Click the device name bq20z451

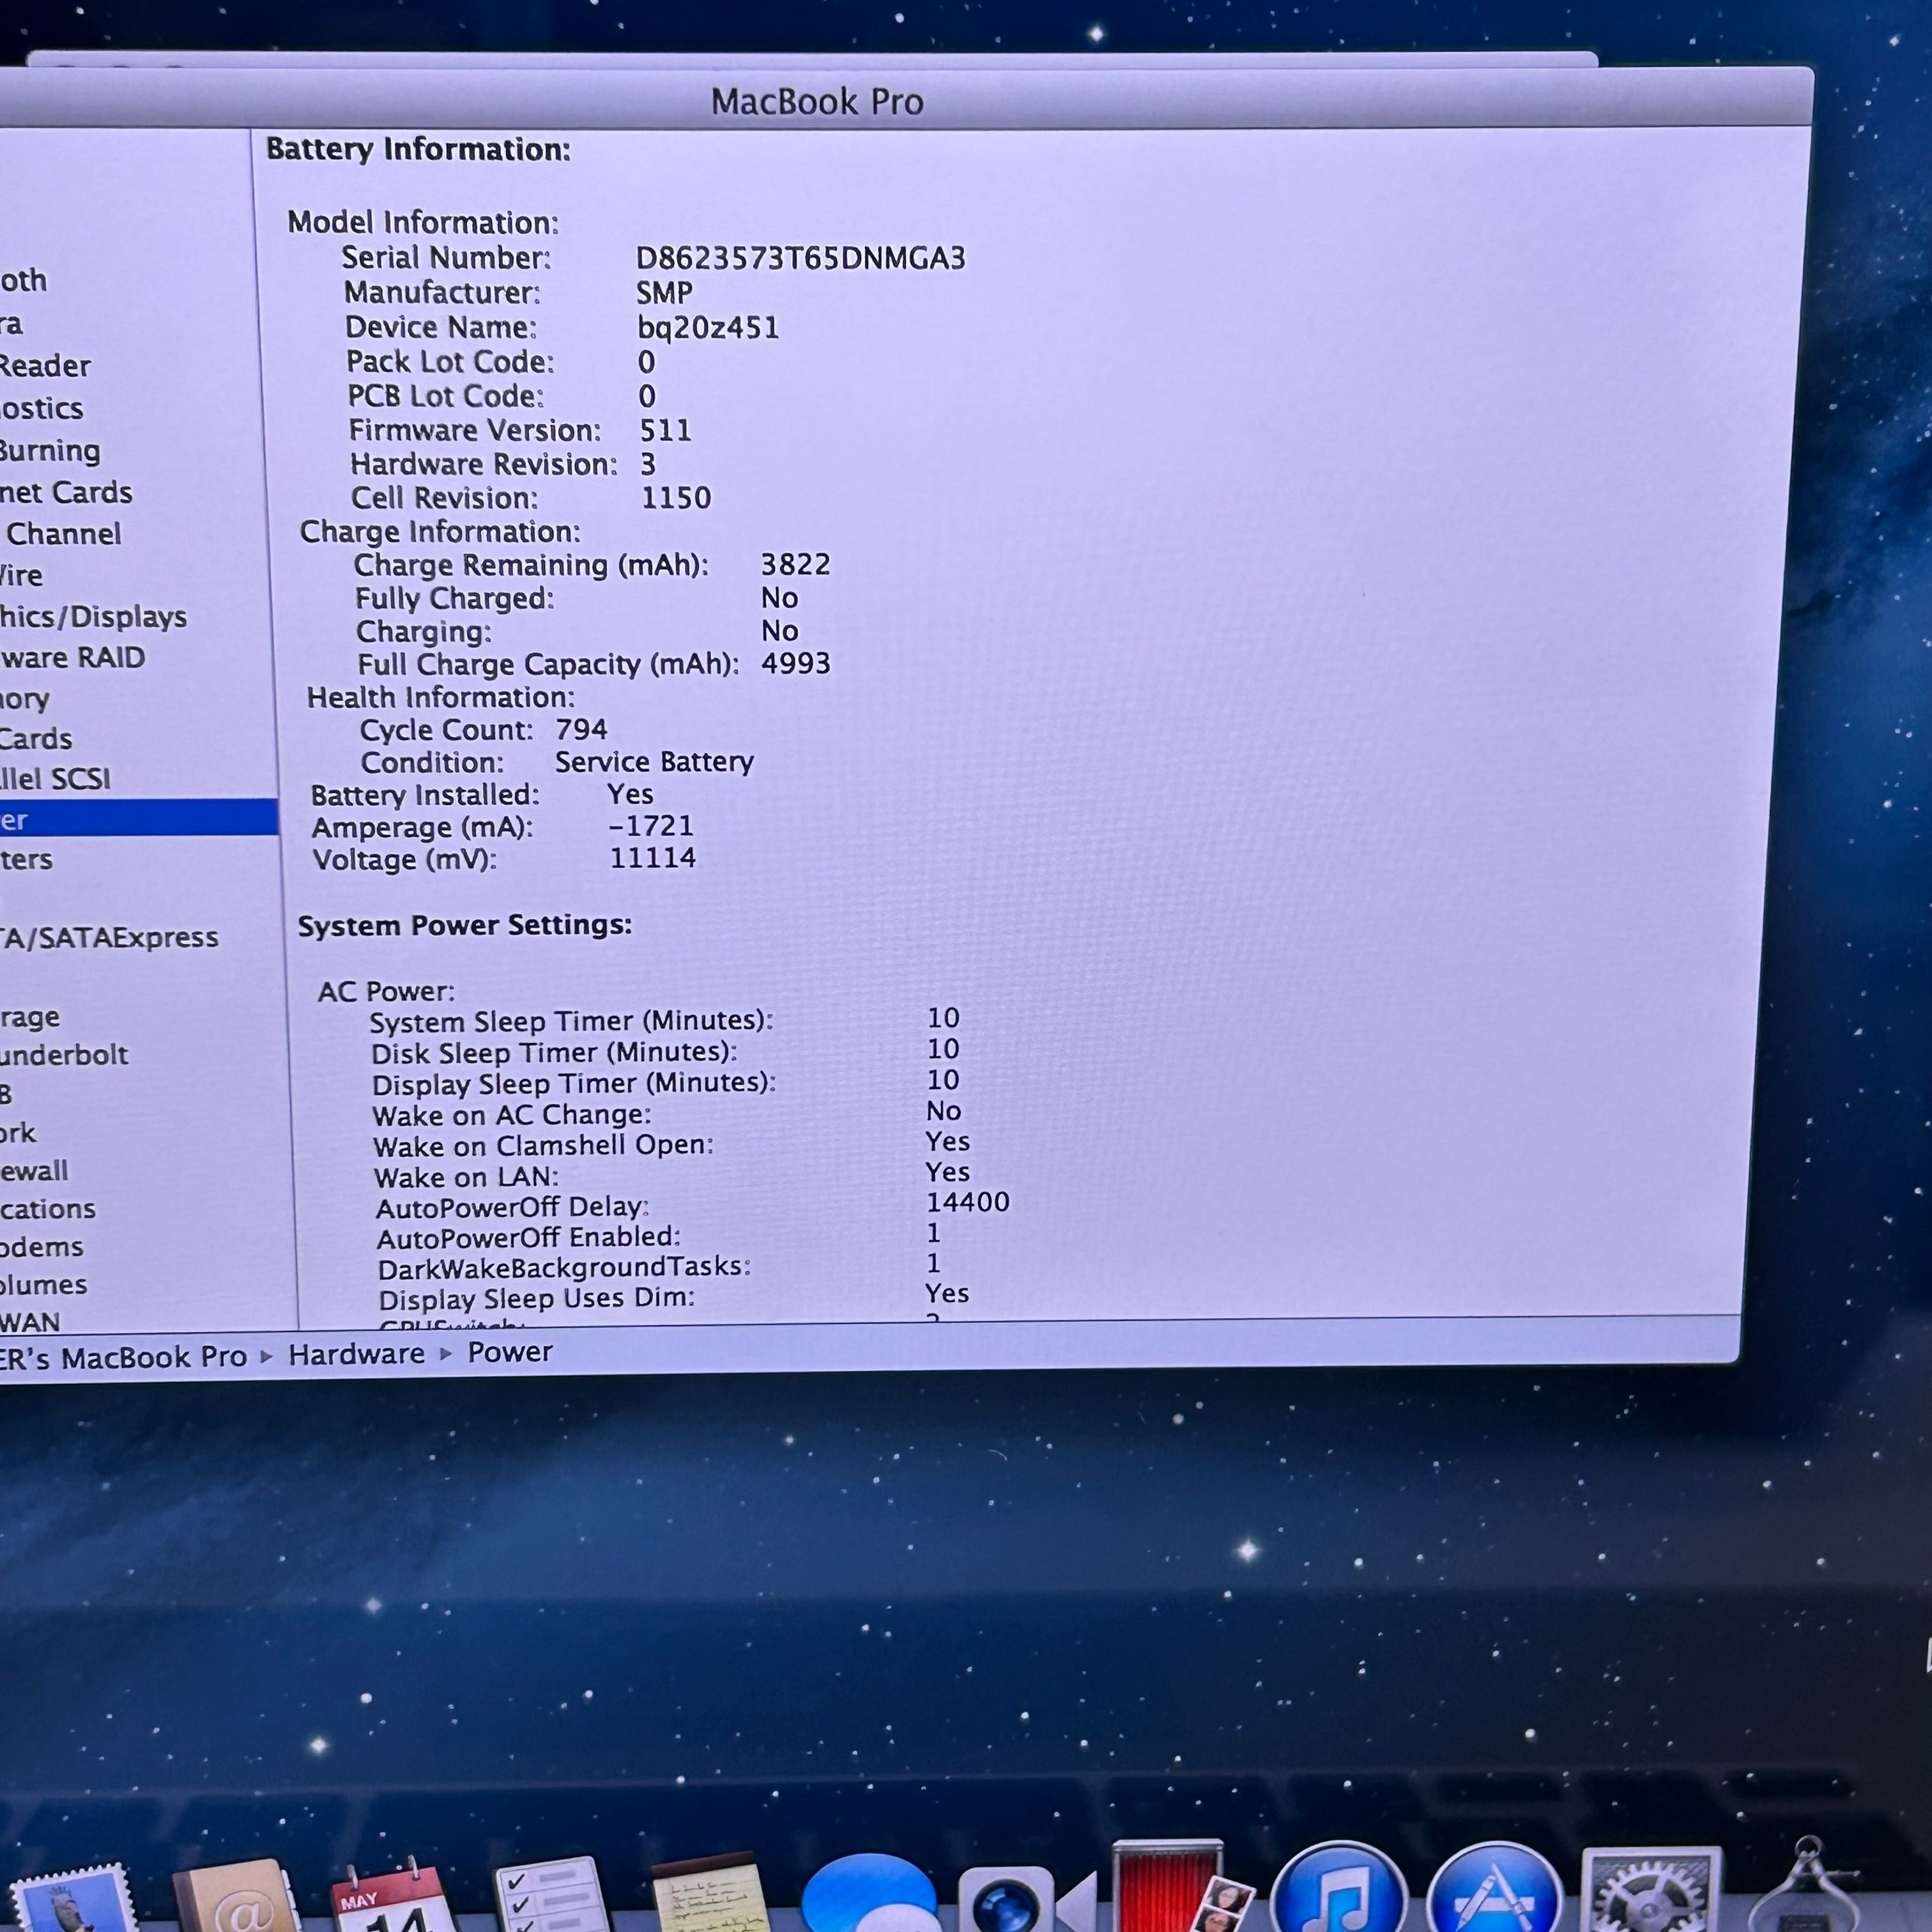click(708, 327)
